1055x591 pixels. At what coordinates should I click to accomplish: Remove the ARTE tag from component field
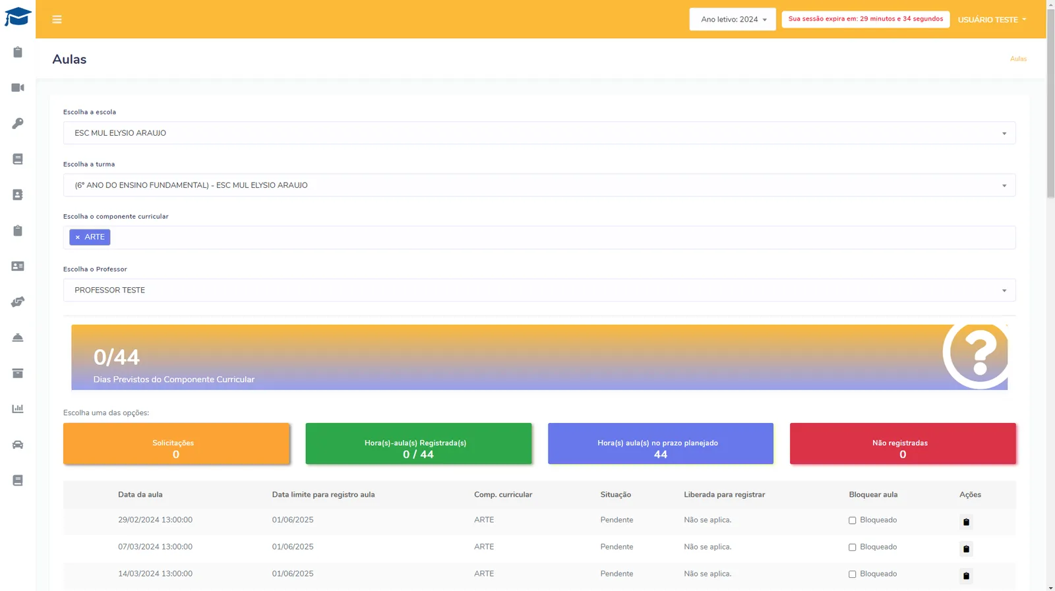click(78, 237)
